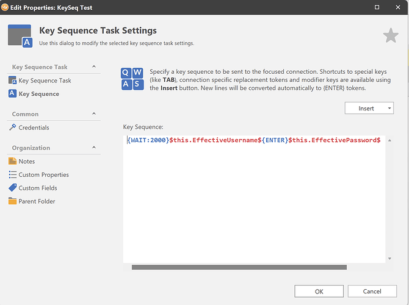Select Key Sequence Task page
The width and height of the screenshot is (409, 305).
point(45,81)
